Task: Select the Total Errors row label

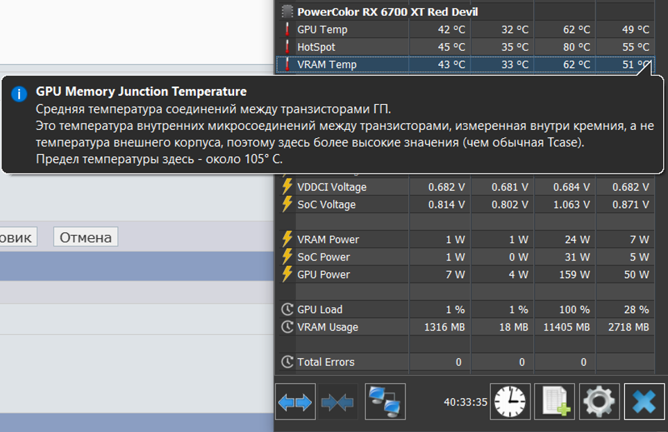Action: tap(326, 362)
